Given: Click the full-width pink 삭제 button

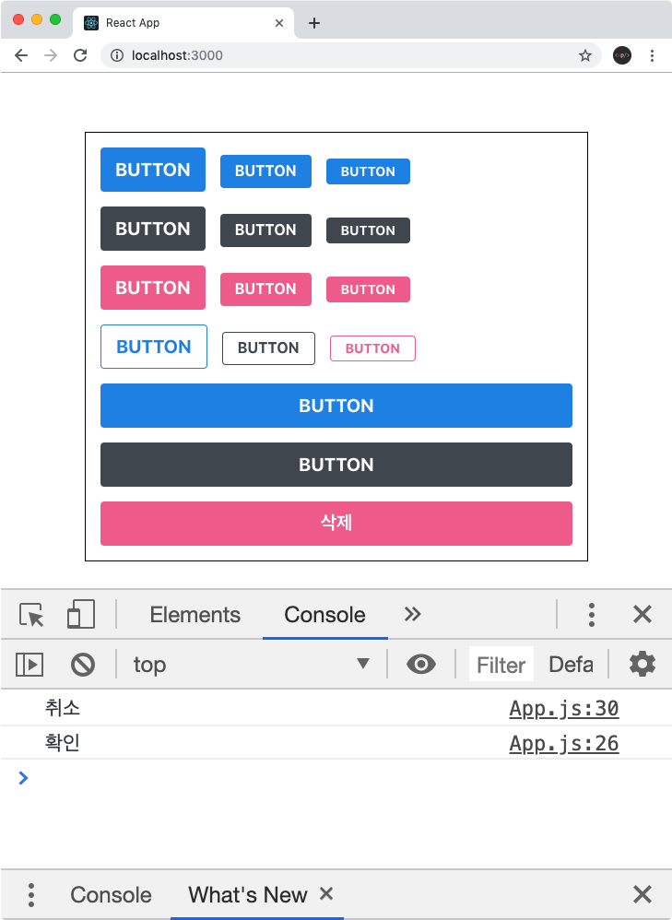Looking at the screenshot, I should 336,524.
